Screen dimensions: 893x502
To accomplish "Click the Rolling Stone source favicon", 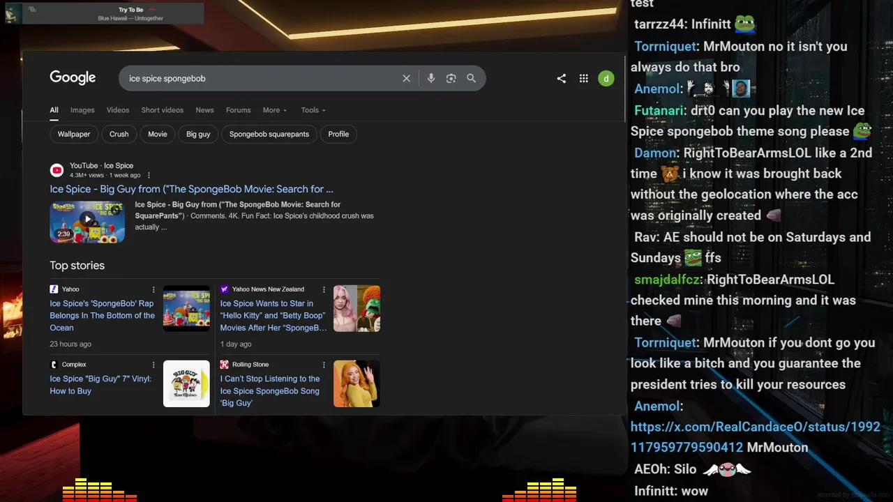I will click(225, 364).
